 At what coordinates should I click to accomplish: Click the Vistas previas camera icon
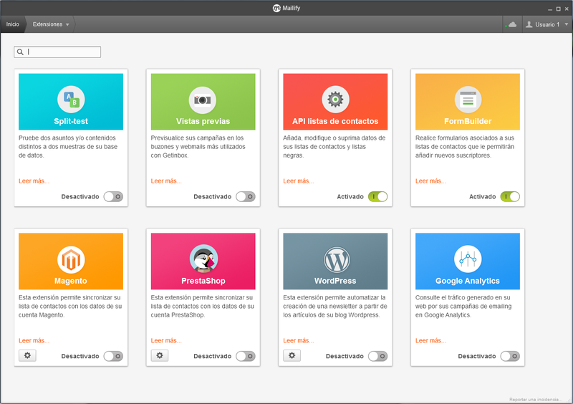coord(203,100)
